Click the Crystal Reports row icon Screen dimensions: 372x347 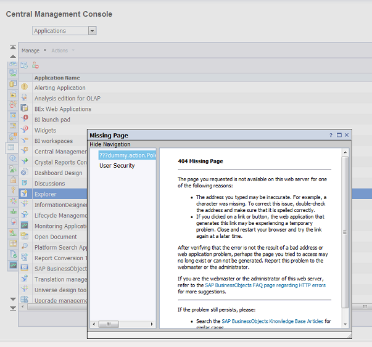pos(25,161)
